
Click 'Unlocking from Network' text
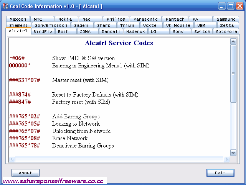(81, 131)
